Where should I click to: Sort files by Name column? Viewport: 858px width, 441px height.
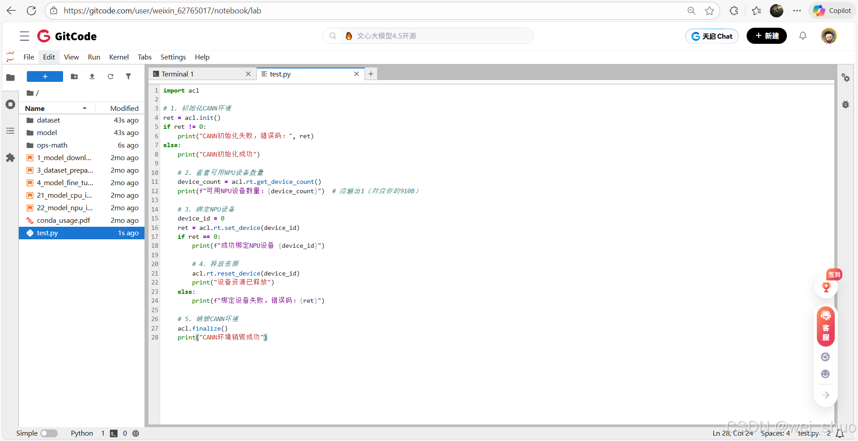[x=57, y=108]
